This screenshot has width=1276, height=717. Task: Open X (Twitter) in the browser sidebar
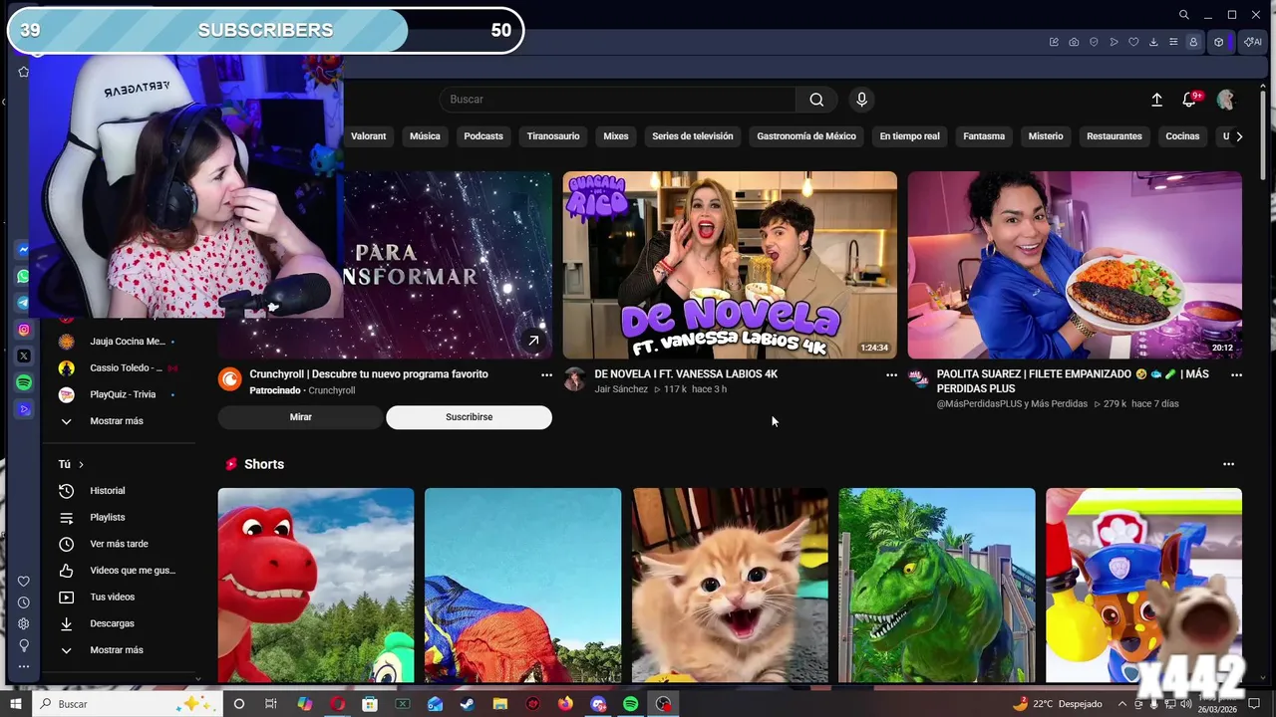click(24, 356)
